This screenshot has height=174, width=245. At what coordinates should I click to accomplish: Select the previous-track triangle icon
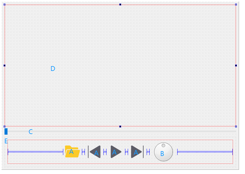(x=95, y=152)
